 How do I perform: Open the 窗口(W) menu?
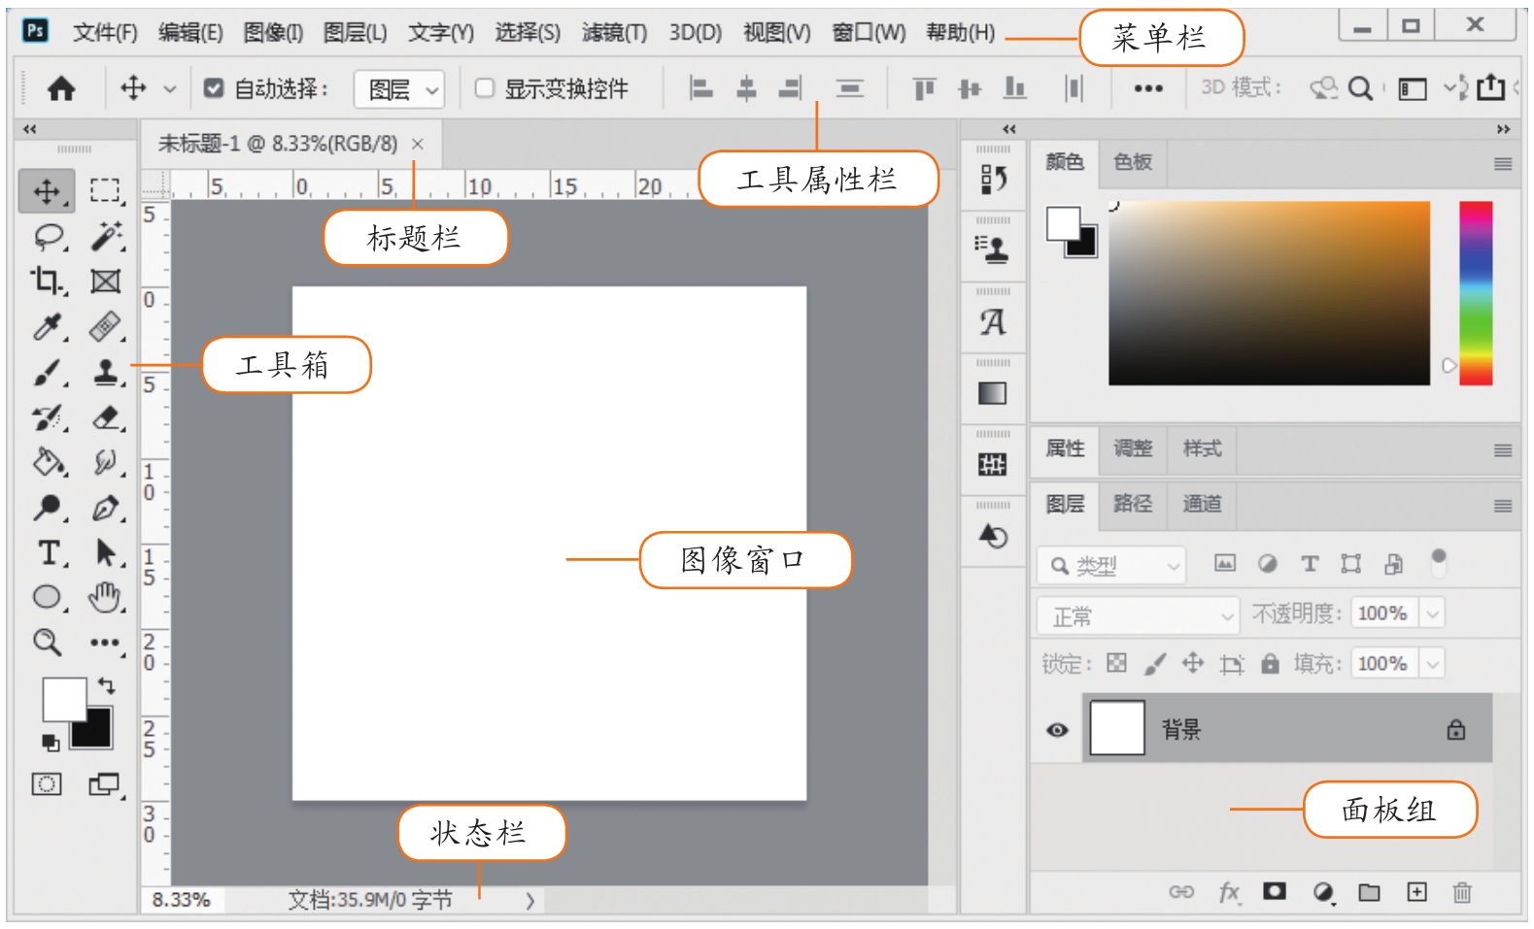pos(869,32)
